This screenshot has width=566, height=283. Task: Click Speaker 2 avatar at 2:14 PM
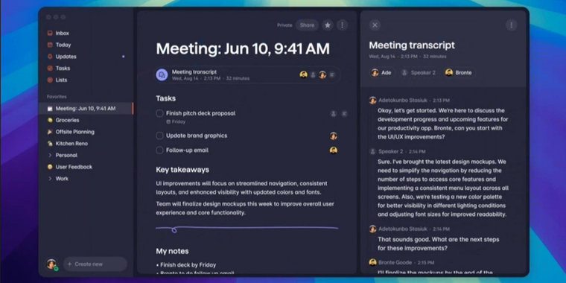coord(373,152)
